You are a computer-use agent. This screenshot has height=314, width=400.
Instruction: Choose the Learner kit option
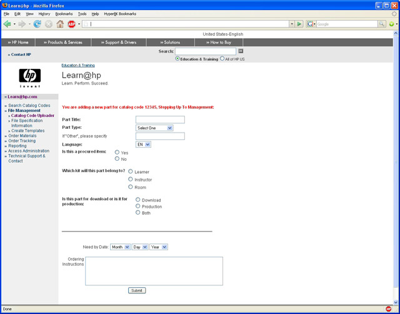[131, 171]
